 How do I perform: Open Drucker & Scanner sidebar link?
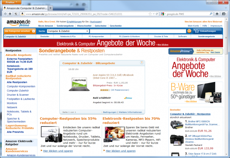(18, 95)
